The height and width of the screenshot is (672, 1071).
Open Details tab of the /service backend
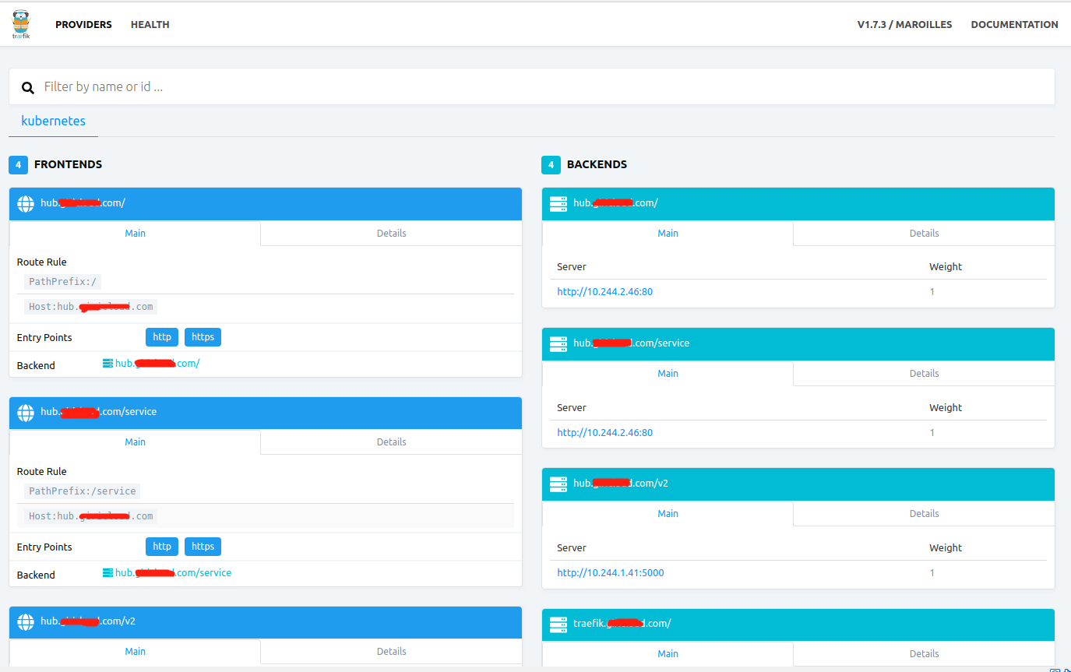click(x=924, y=374)
